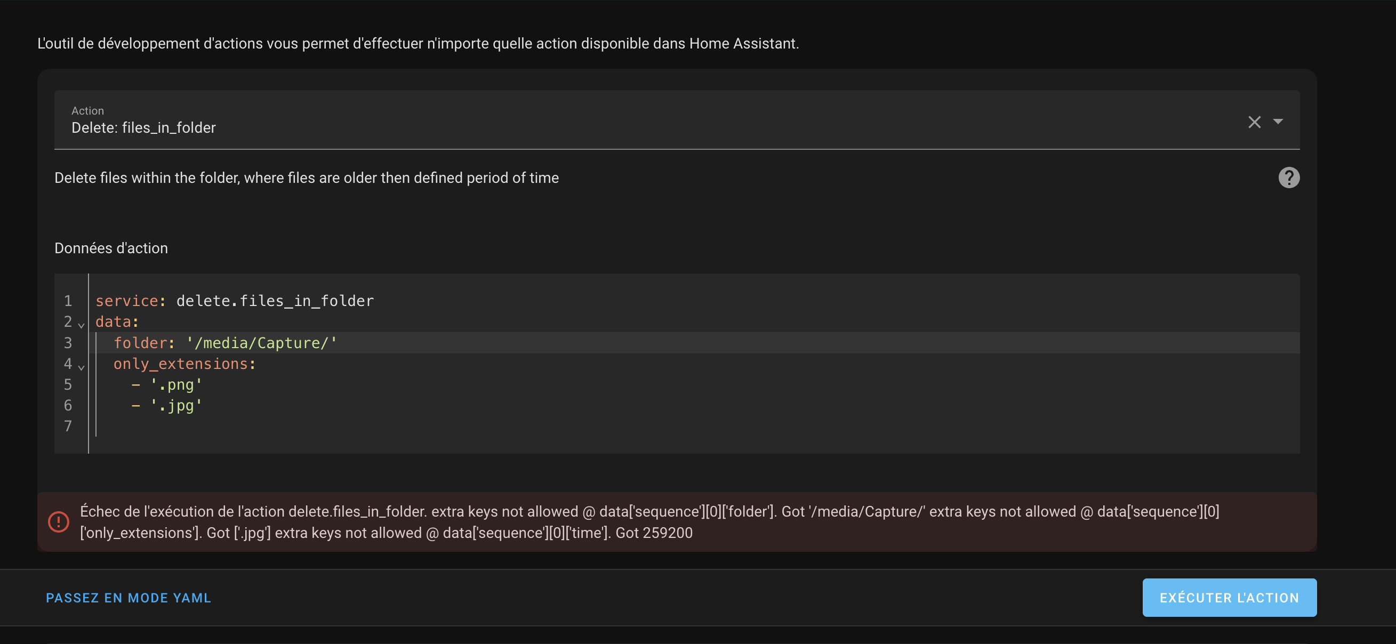Viewport: 1396px width, 644px height.
Task: Click the '.png' extension entry
Action: tap(175, 384)
